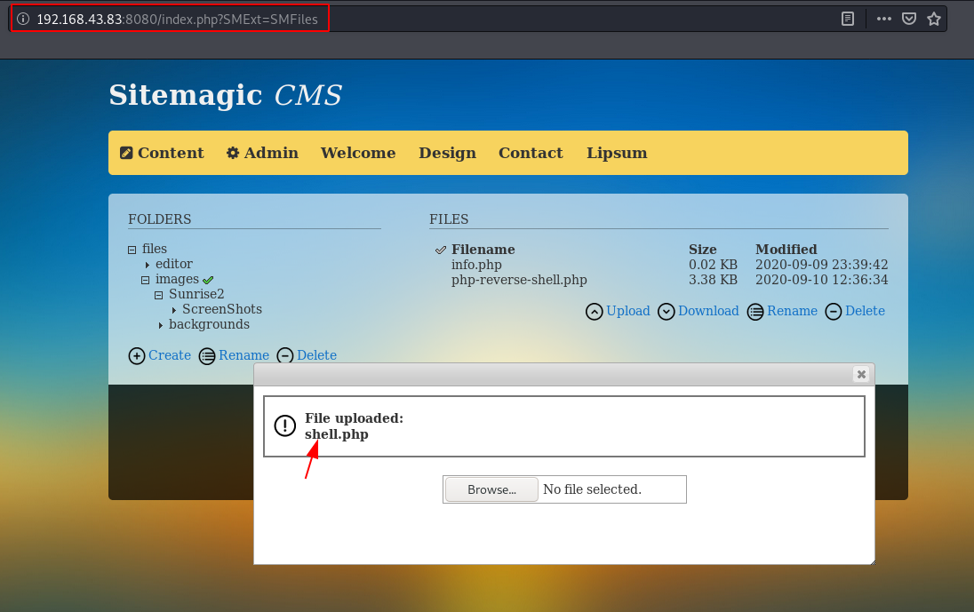Image resolution: width=974 pixels, height=612 pixels.
Task: Click the files Rename list icon
Action: click(755, 312)
